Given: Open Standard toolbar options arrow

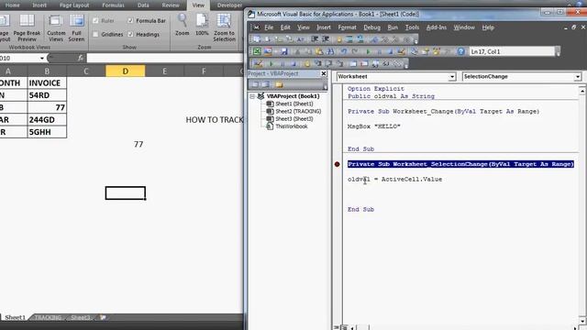Looking at the screenshot, I should (558, 52).
